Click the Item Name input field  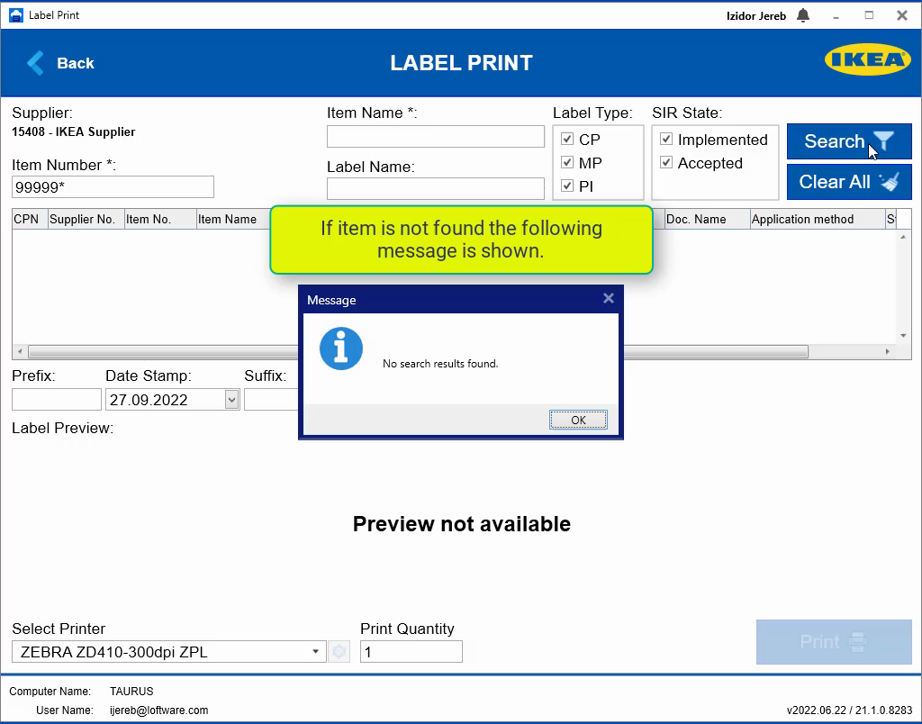tap(436, 137)
